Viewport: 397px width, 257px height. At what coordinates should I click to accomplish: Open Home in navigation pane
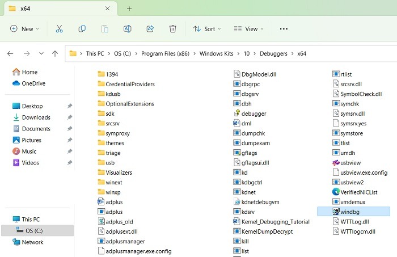[25, 72]
